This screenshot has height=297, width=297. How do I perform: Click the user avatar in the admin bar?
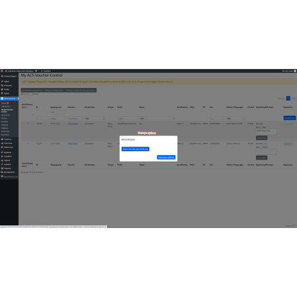(295, 71)
